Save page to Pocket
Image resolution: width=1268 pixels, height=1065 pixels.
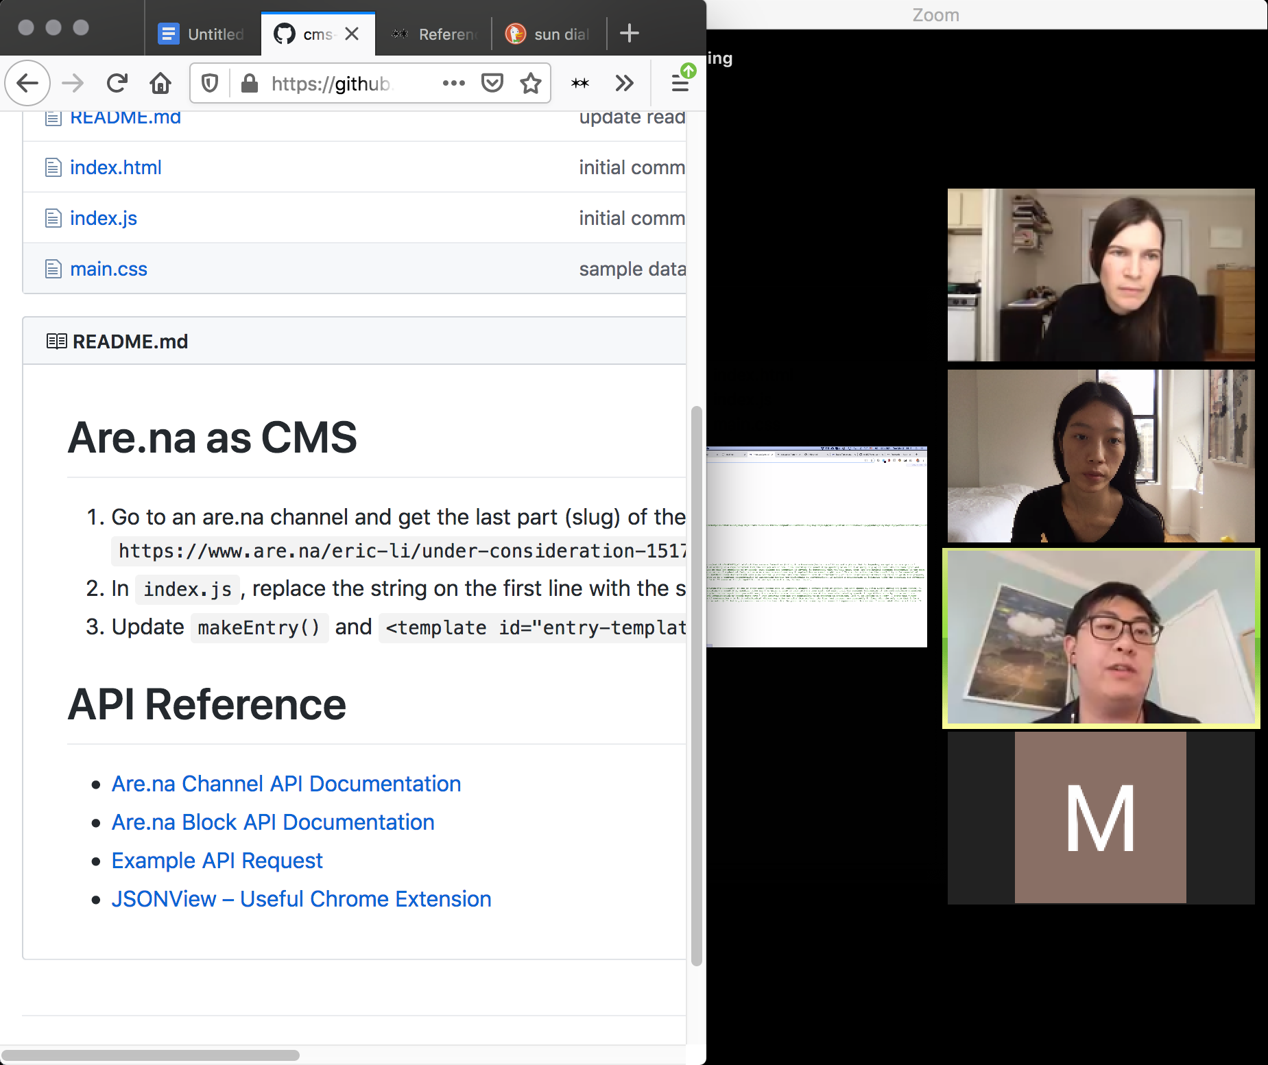pyautogui.click(x=492, y=84)
